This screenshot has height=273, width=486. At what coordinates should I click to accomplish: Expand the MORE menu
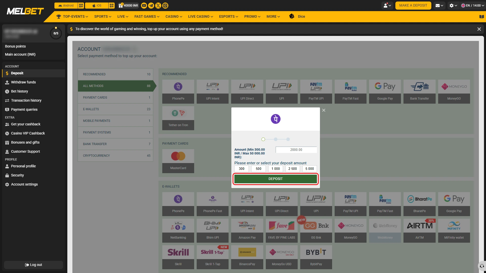(273, 16)
